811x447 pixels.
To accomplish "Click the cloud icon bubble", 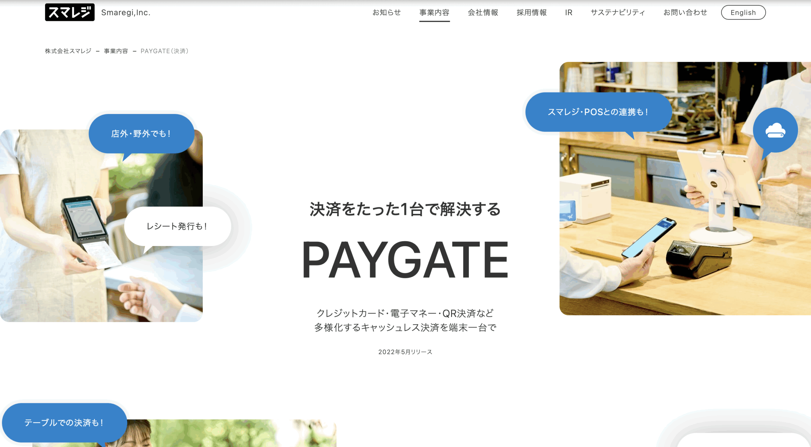I will pyautogui.click(x=775, y=130).
